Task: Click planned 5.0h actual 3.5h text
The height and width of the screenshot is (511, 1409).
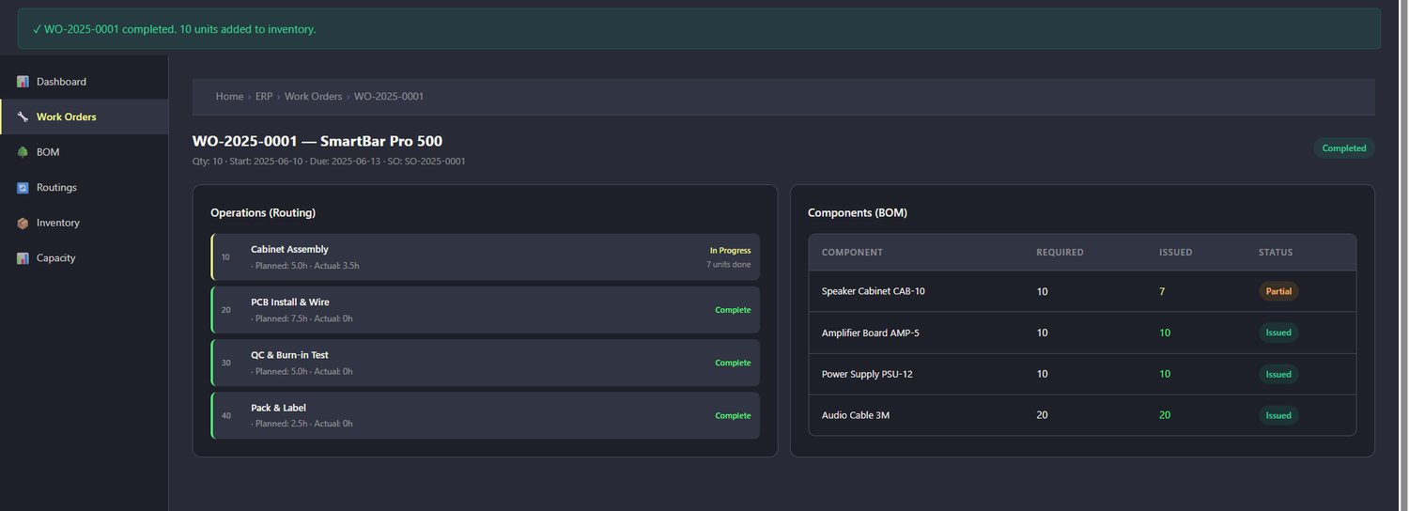Action: coord(305,266)
